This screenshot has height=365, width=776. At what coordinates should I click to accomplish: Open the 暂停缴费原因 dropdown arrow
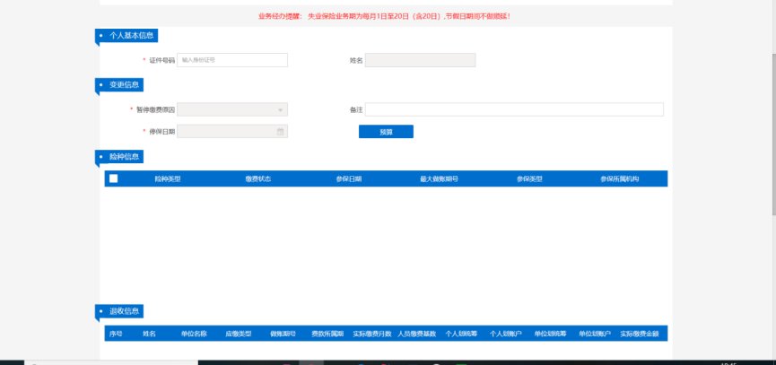point(280,109)
